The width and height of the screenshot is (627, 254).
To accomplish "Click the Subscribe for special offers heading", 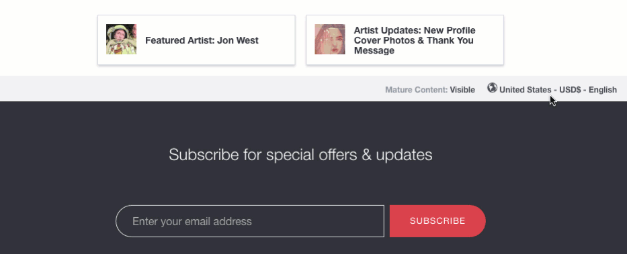I will point(300,155).
